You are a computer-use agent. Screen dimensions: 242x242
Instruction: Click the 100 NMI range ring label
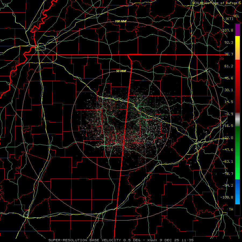121,21
